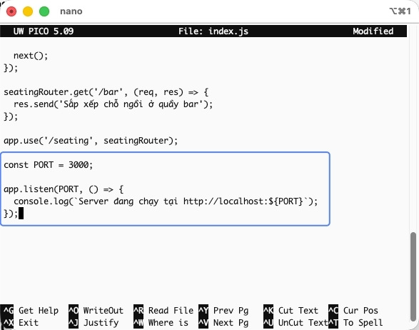
Task: Click the app.listen(PORT line
Action: click(64, 189)
